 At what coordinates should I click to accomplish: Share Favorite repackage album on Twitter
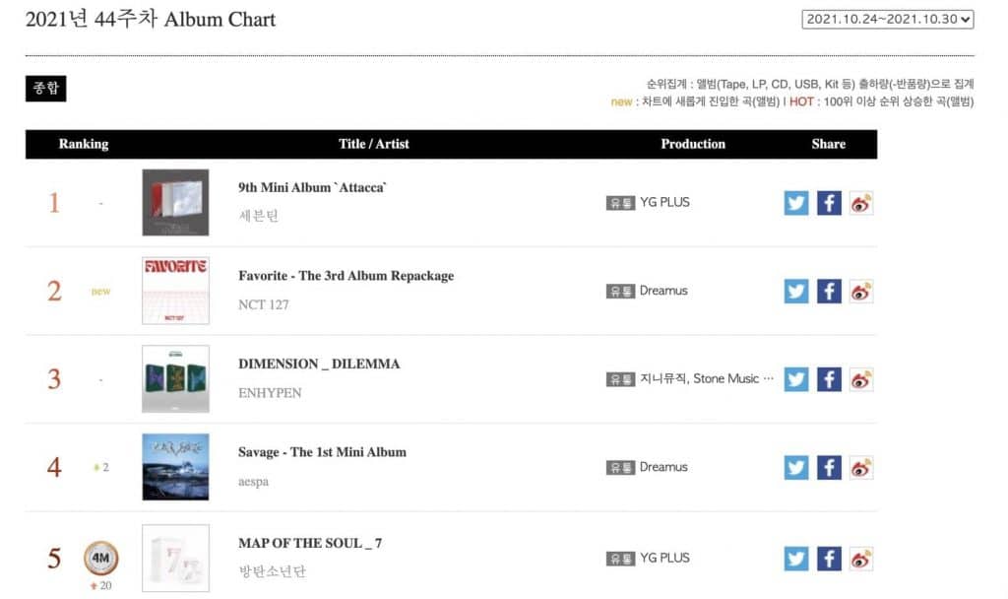(796, 292)
